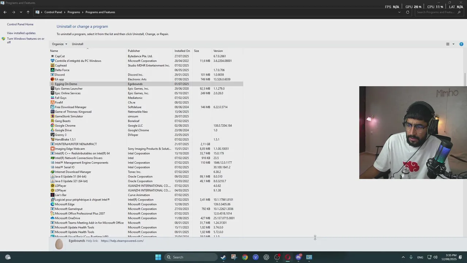Viewport: 467px width, 263px height.
Task: Go up one level in Control Panel
Action: tap(28, 12)
